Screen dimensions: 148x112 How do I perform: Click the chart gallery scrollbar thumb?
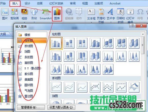143,45
